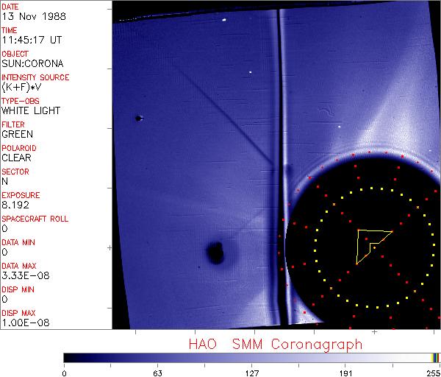Click the POLAROID label
The width and height of the screenshot is (441, 377).
click(19, 148)
